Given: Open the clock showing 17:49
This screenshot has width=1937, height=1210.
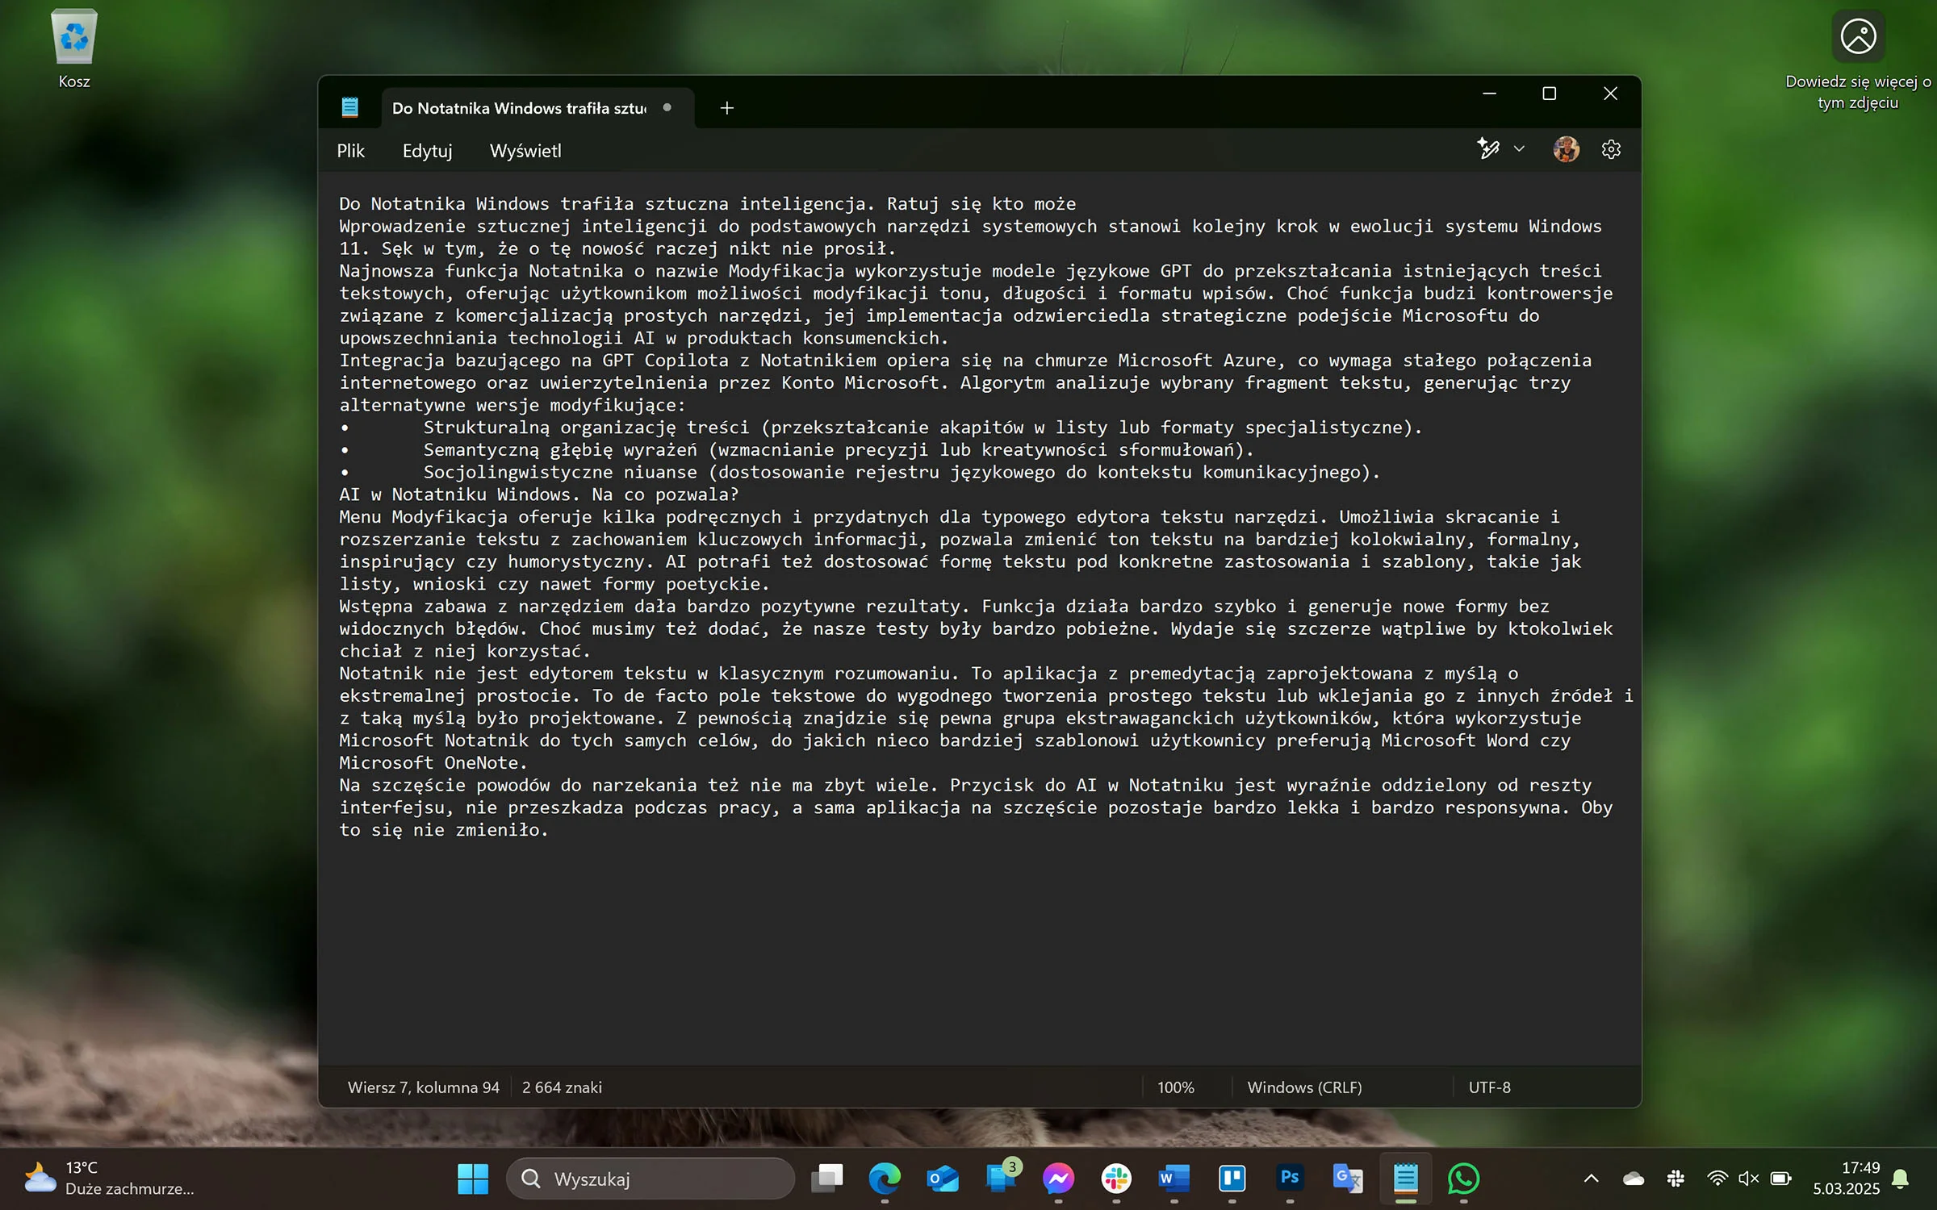Looking at the screenshot, I should tap(1846, 1179).
